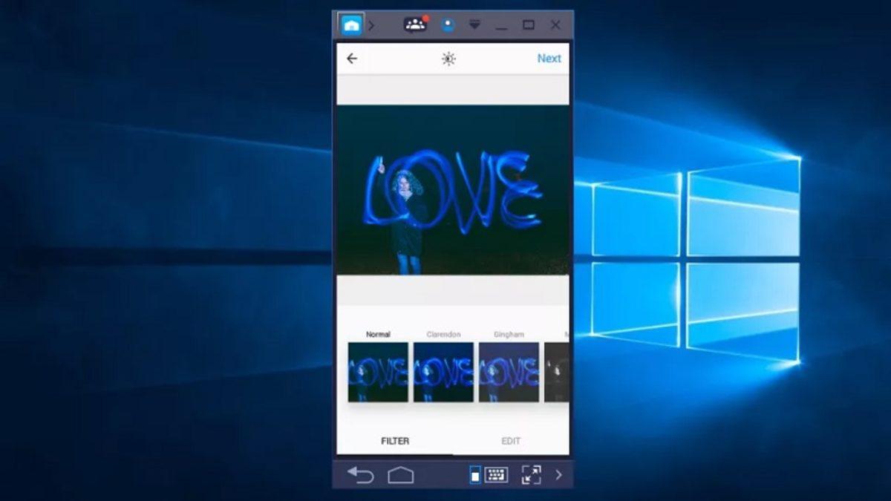Go back with the Instagram back arrow
This screenshot has height=501, width=891.
352,59
